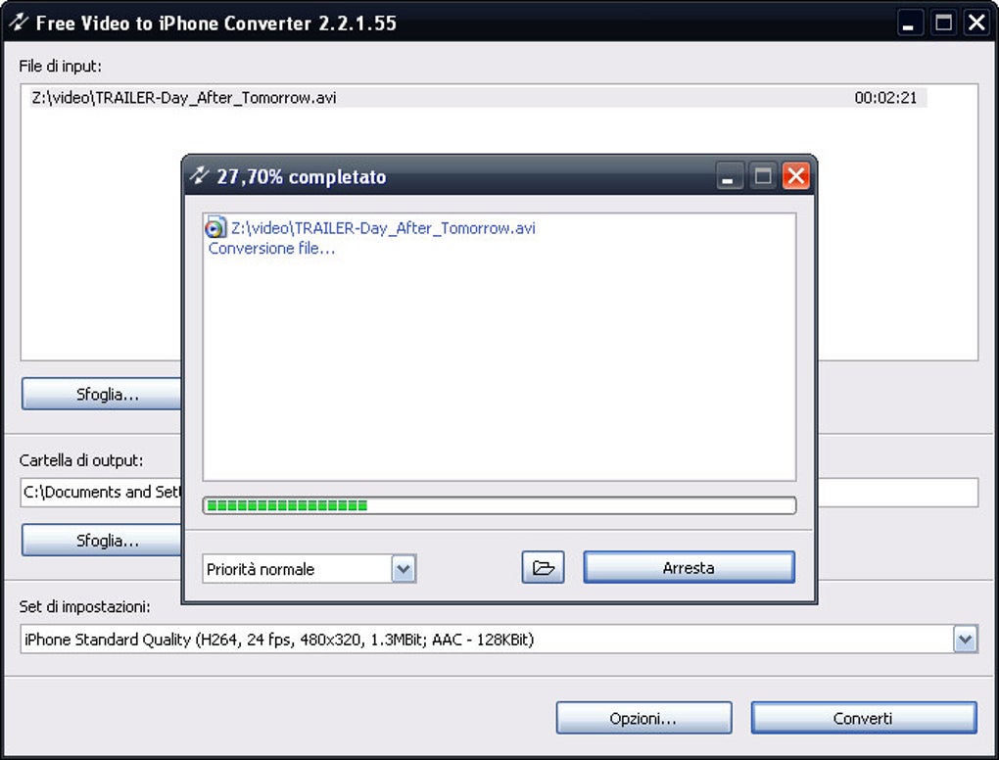Browse output folder with lower Sfoglia… button
Viewport: 999px width, 760px height.
[x=102, y=541]
